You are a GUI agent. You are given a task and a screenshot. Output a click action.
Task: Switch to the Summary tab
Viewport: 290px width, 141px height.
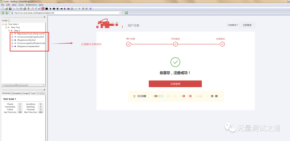6,93
